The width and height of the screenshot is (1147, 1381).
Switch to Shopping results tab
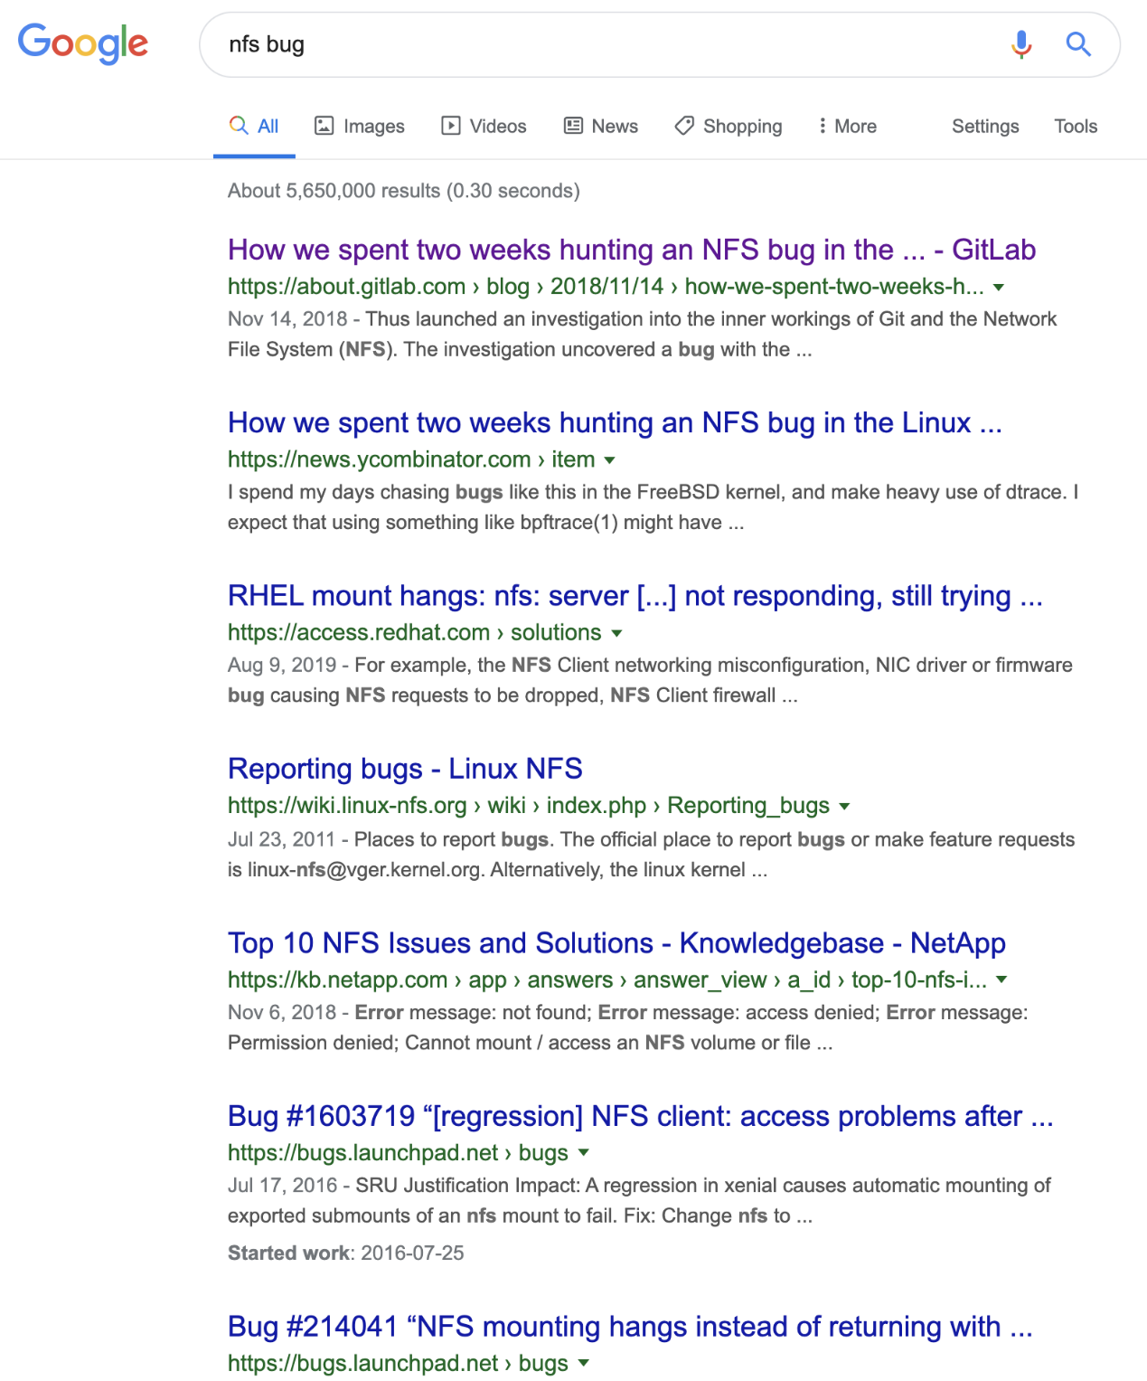tap(729, 127)
